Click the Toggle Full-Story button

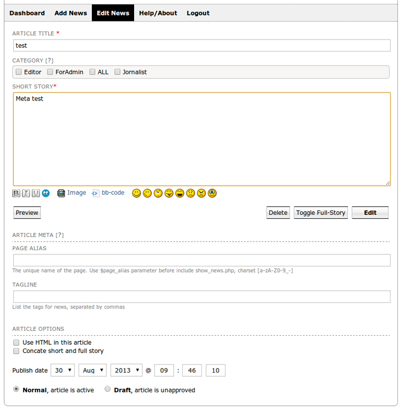coord(321,213)
